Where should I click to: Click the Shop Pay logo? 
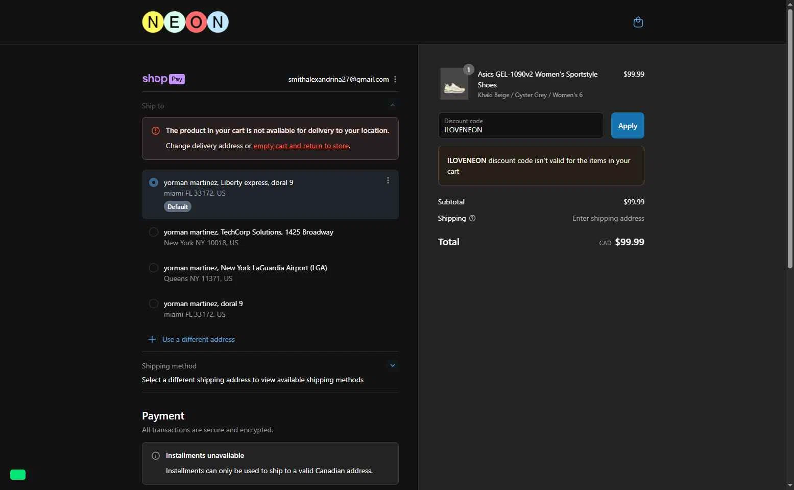tap(163, 79)
